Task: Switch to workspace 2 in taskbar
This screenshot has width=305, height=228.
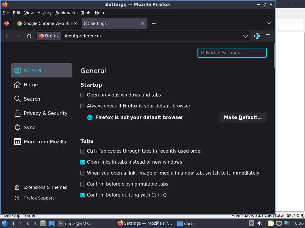Action: click(x=21, y=224)
